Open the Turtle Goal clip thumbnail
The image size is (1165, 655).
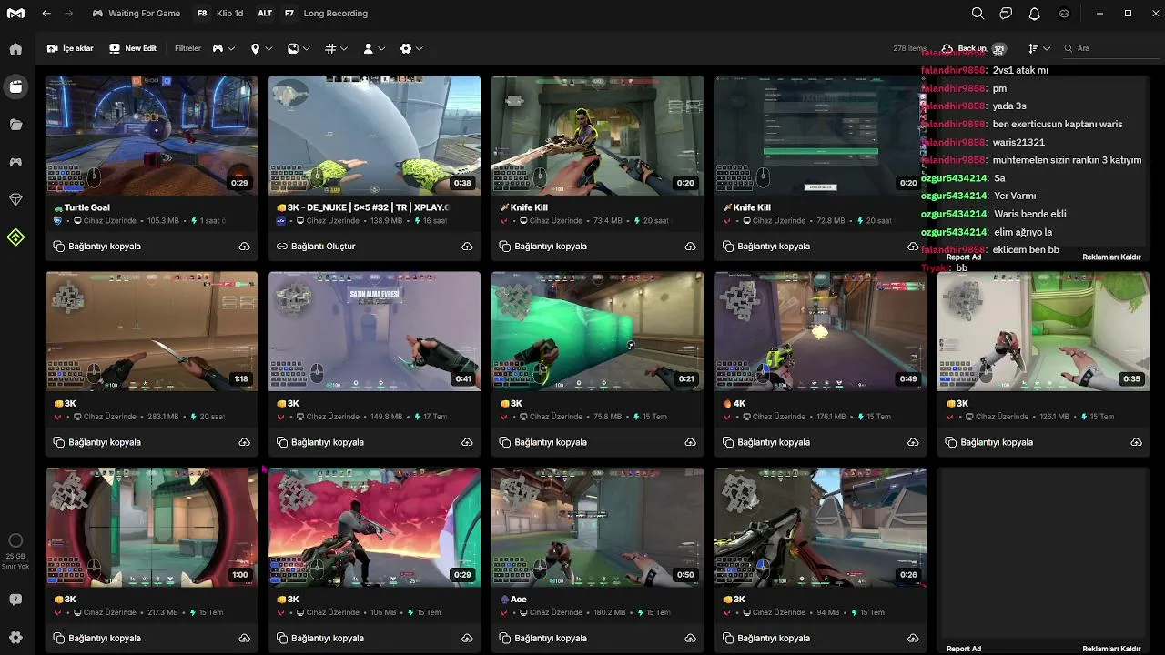tap(152, 135)
